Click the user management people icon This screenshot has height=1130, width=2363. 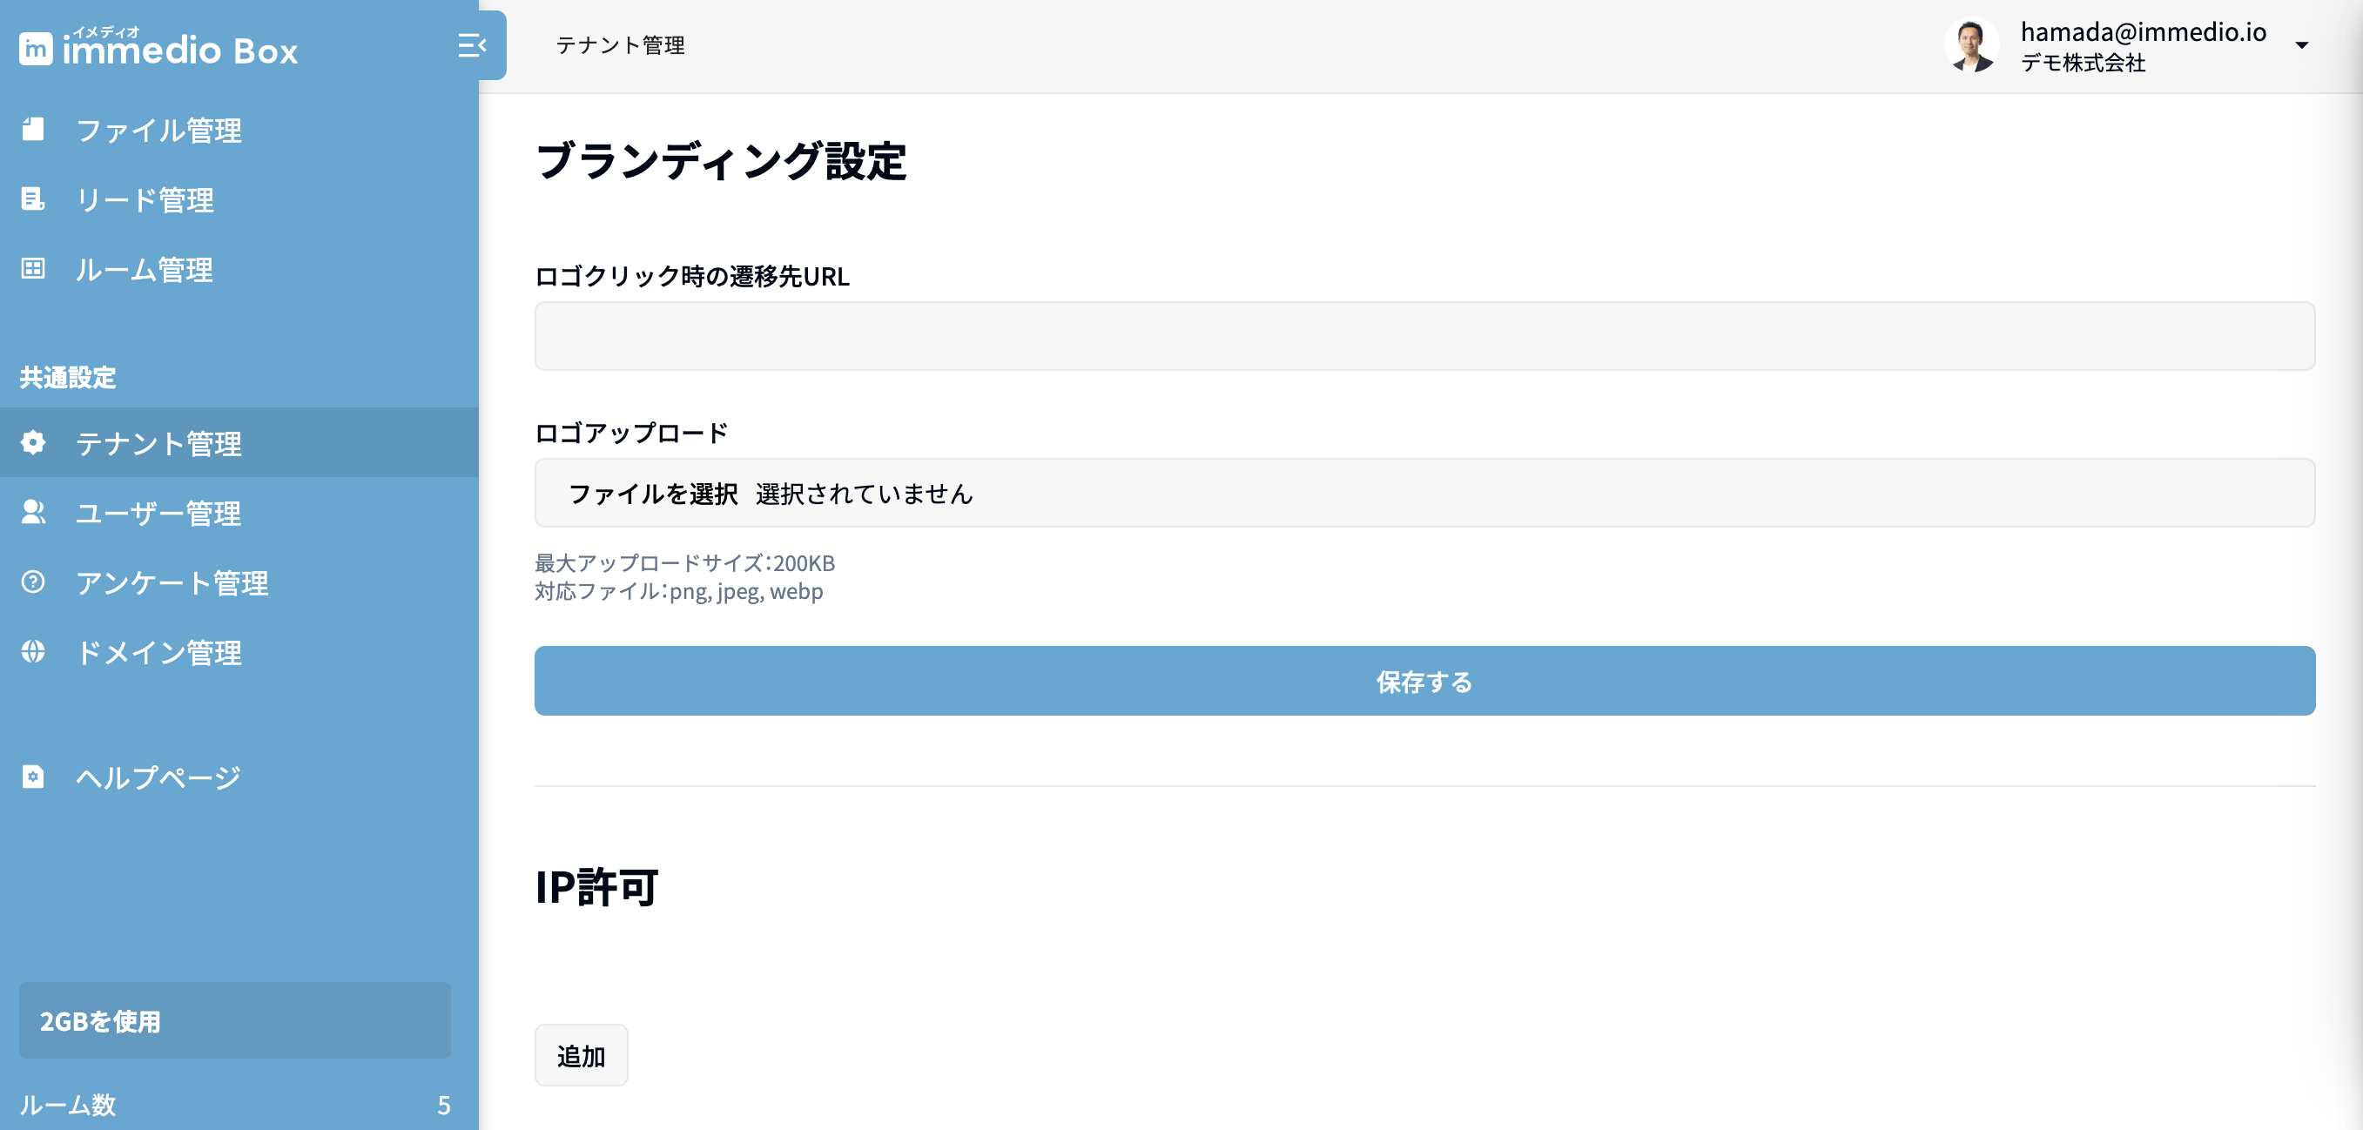click(33, 512)
